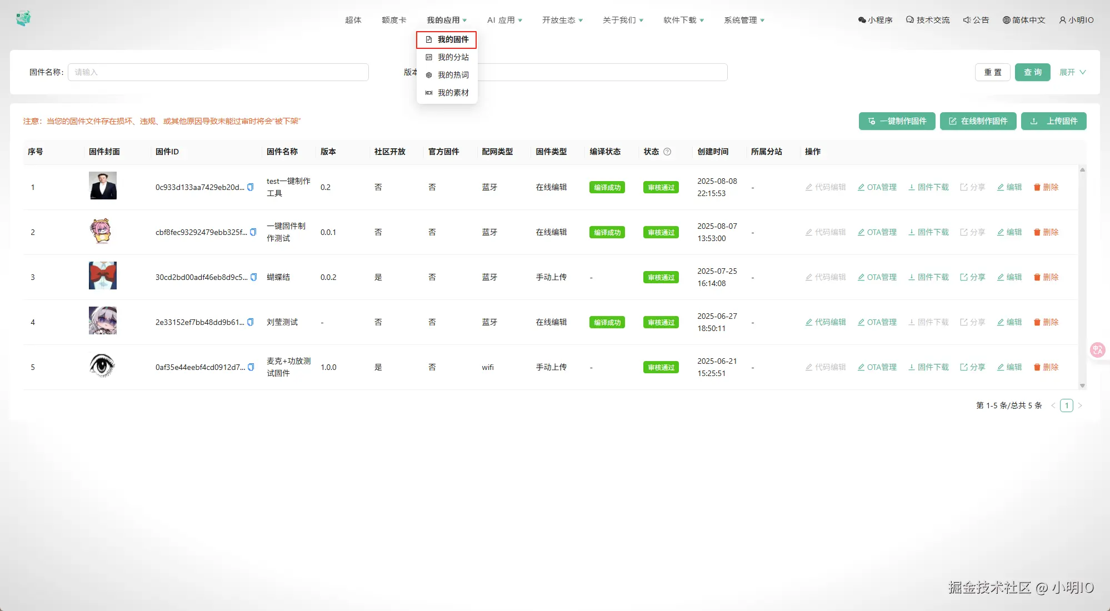
Task: Open the 简体中文 language selector
Action: (1023, 20)
